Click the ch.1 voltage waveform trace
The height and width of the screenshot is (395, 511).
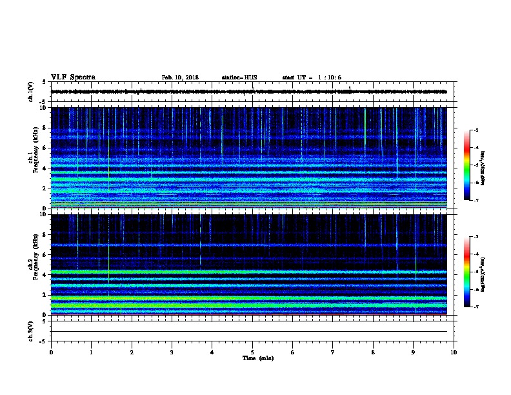[x=249, y=92]
